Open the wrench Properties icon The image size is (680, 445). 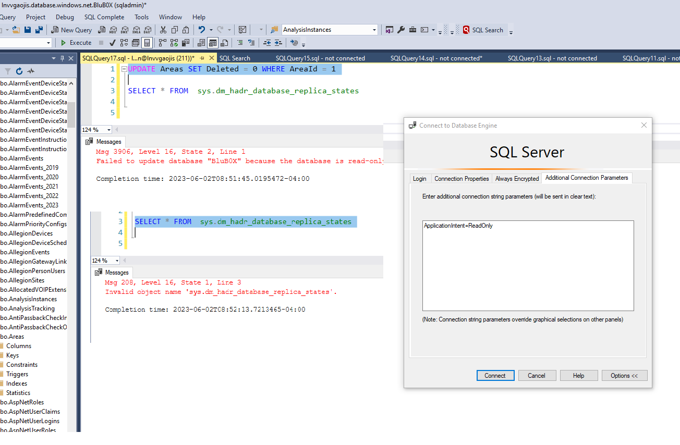tap(401, 30)
